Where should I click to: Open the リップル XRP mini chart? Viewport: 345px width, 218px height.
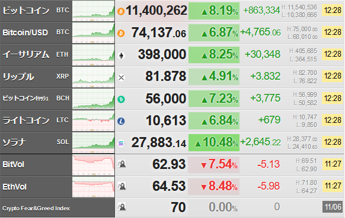point(93,77)
